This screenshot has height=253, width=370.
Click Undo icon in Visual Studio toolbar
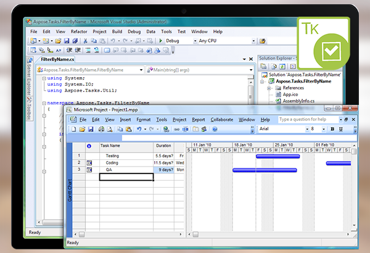click(x=113, y=41)
